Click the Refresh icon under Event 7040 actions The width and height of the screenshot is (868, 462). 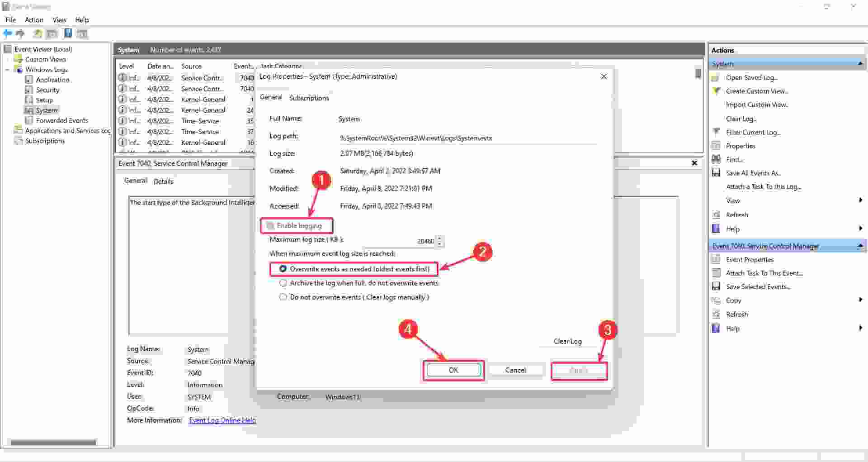pyautogui.click(x=716, y=314)
